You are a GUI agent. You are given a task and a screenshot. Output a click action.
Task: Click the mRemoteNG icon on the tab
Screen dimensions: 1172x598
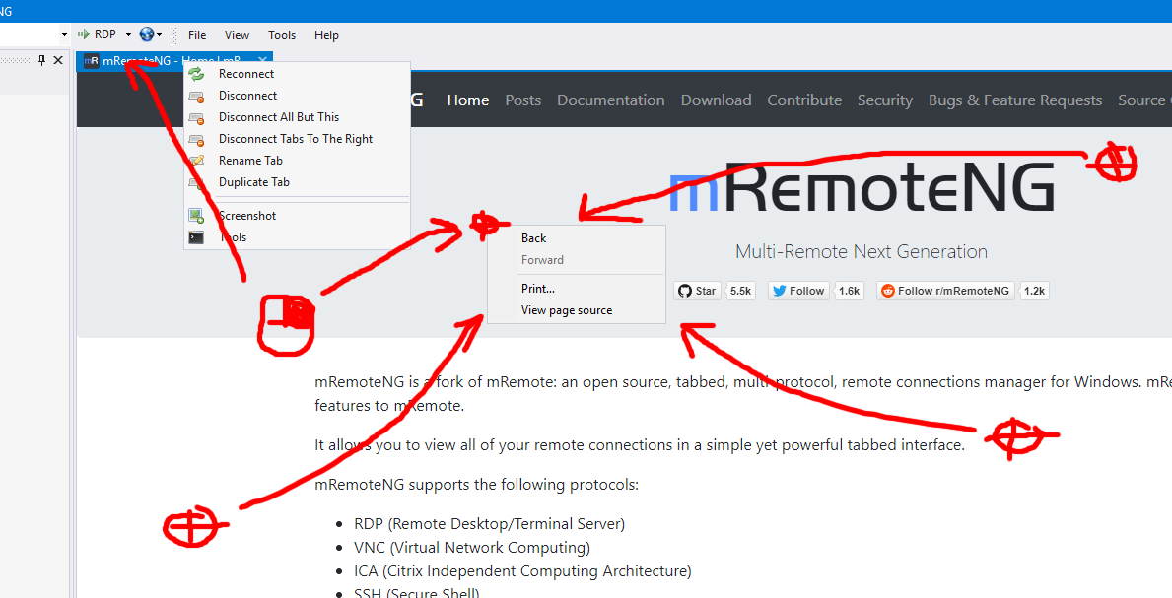click(x=92, y=61)
